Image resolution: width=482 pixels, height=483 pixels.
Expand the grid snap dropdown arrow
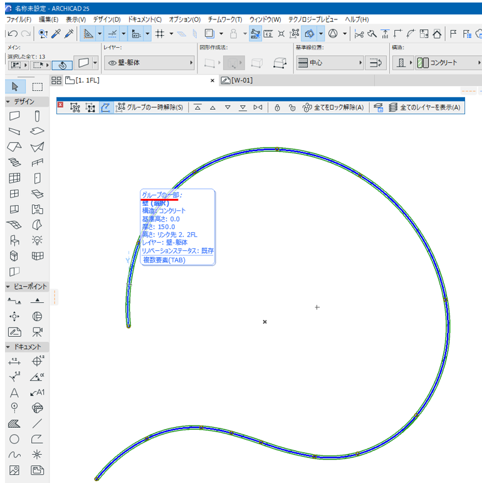click(x=171, y=34)
